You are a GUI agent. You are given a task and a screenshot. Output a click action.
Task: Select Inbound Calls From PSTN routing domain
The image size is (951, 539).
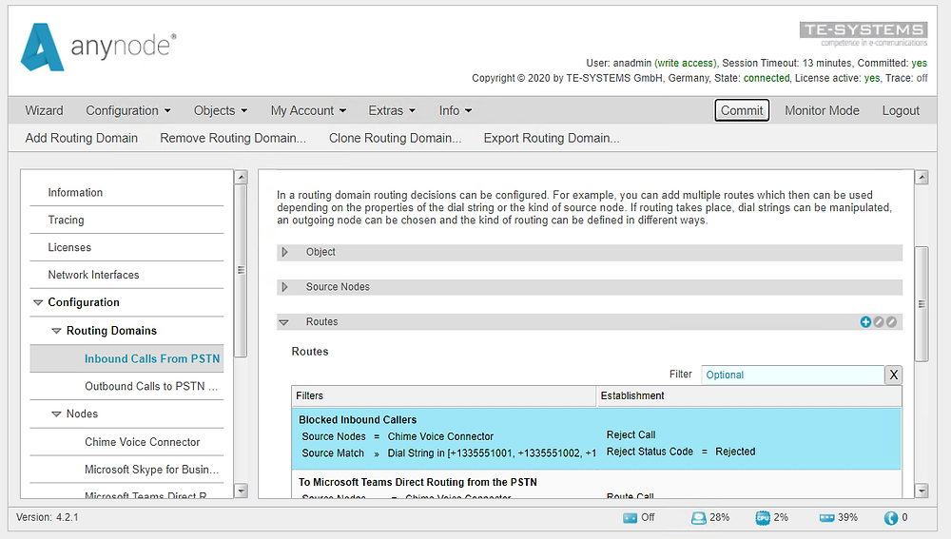pyautogui.click(x=126, y=359)
